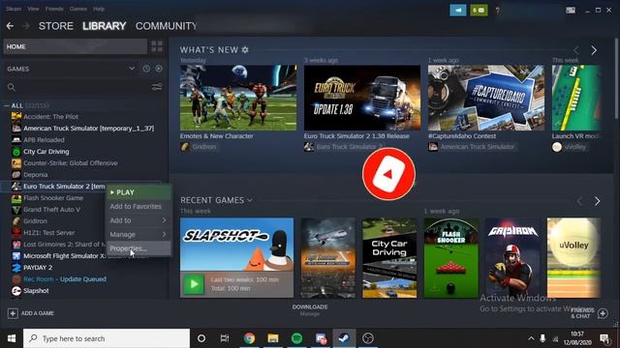The height and width of the screenshot is (348, 620).
Task: Select Rec Room - Update Queued
Action: [x=65, y=279]
